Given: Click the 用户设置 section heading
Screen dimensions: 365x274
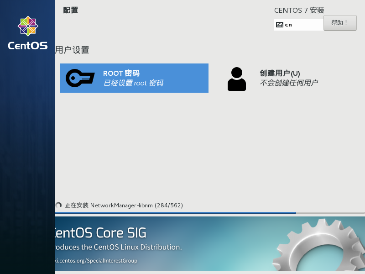Looking at the screenshot, I should click(x=72, y=50).
